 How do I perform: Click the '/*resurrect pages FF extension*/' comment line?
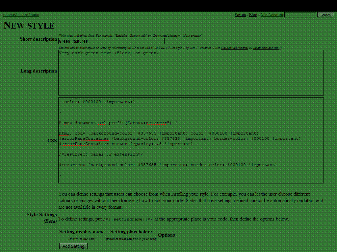coord(101,154)
